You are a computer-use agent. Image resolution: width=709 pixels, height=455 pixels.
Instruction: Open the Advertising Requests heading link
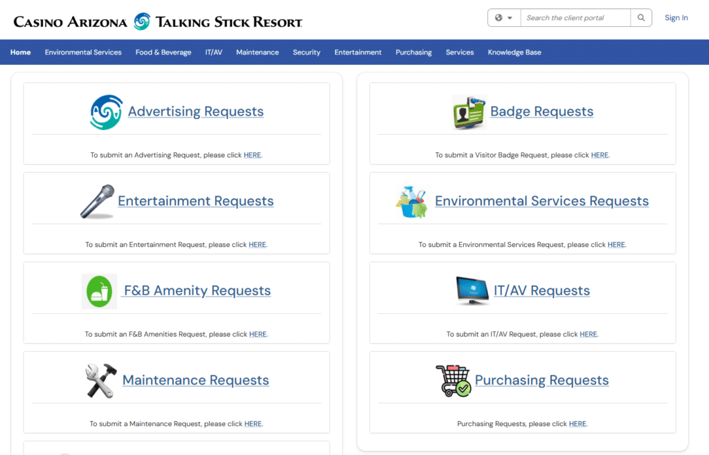click(x=196, y=111)
